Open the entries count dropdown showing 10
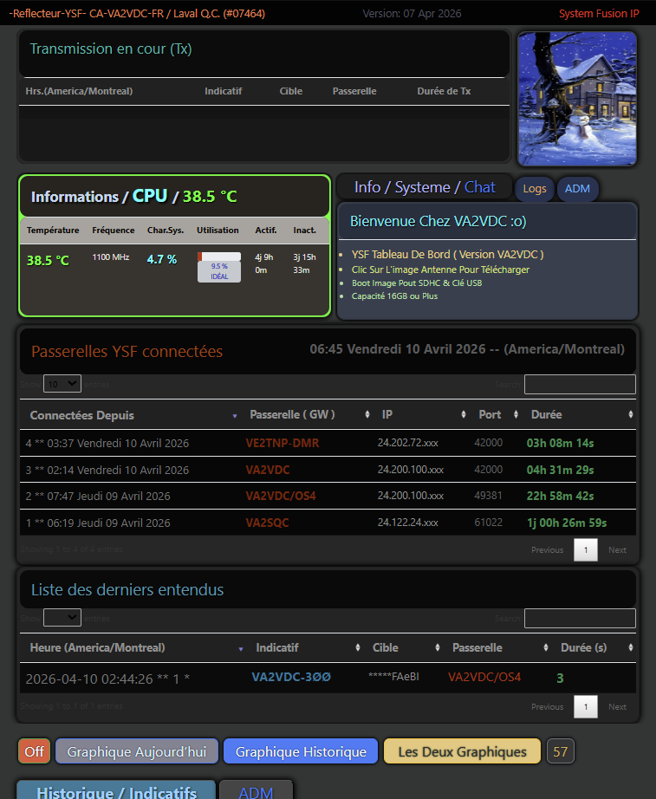656x799 pixels. click(x=62, y=383)
